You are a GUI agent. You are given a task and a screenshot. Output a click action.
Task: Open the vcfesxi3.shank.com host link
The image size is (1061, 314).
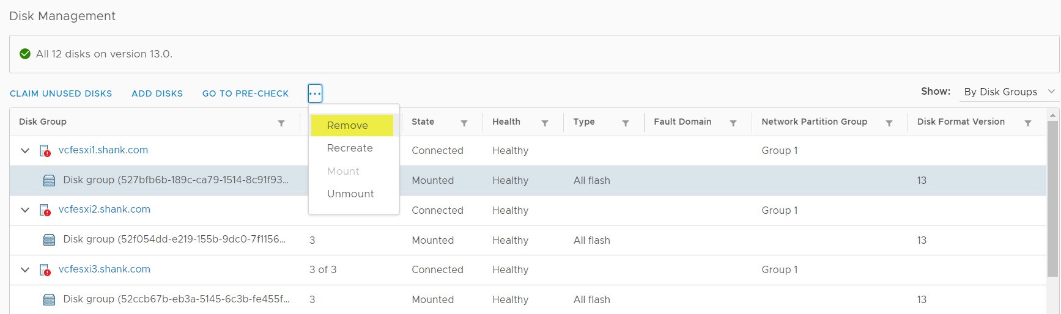click(x=105, y=269)
